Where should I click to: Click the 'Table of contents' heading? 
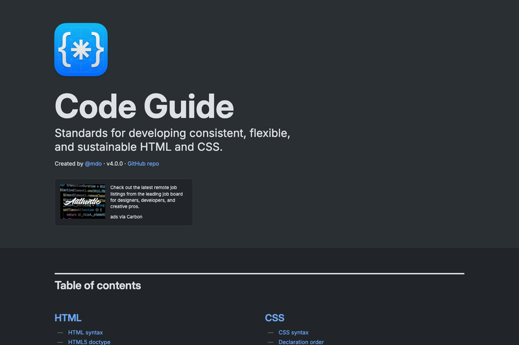[98, 285]
